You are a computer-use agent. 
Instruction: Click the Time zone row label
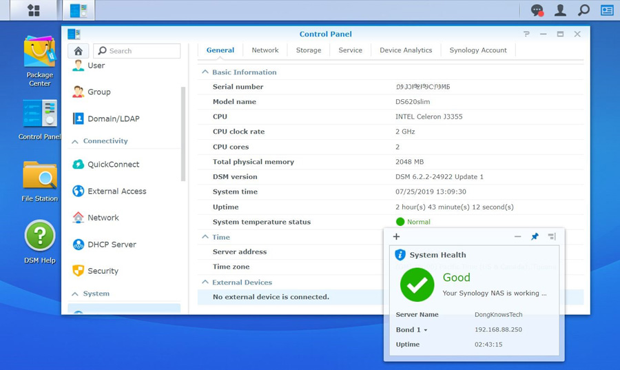[231, 267]
